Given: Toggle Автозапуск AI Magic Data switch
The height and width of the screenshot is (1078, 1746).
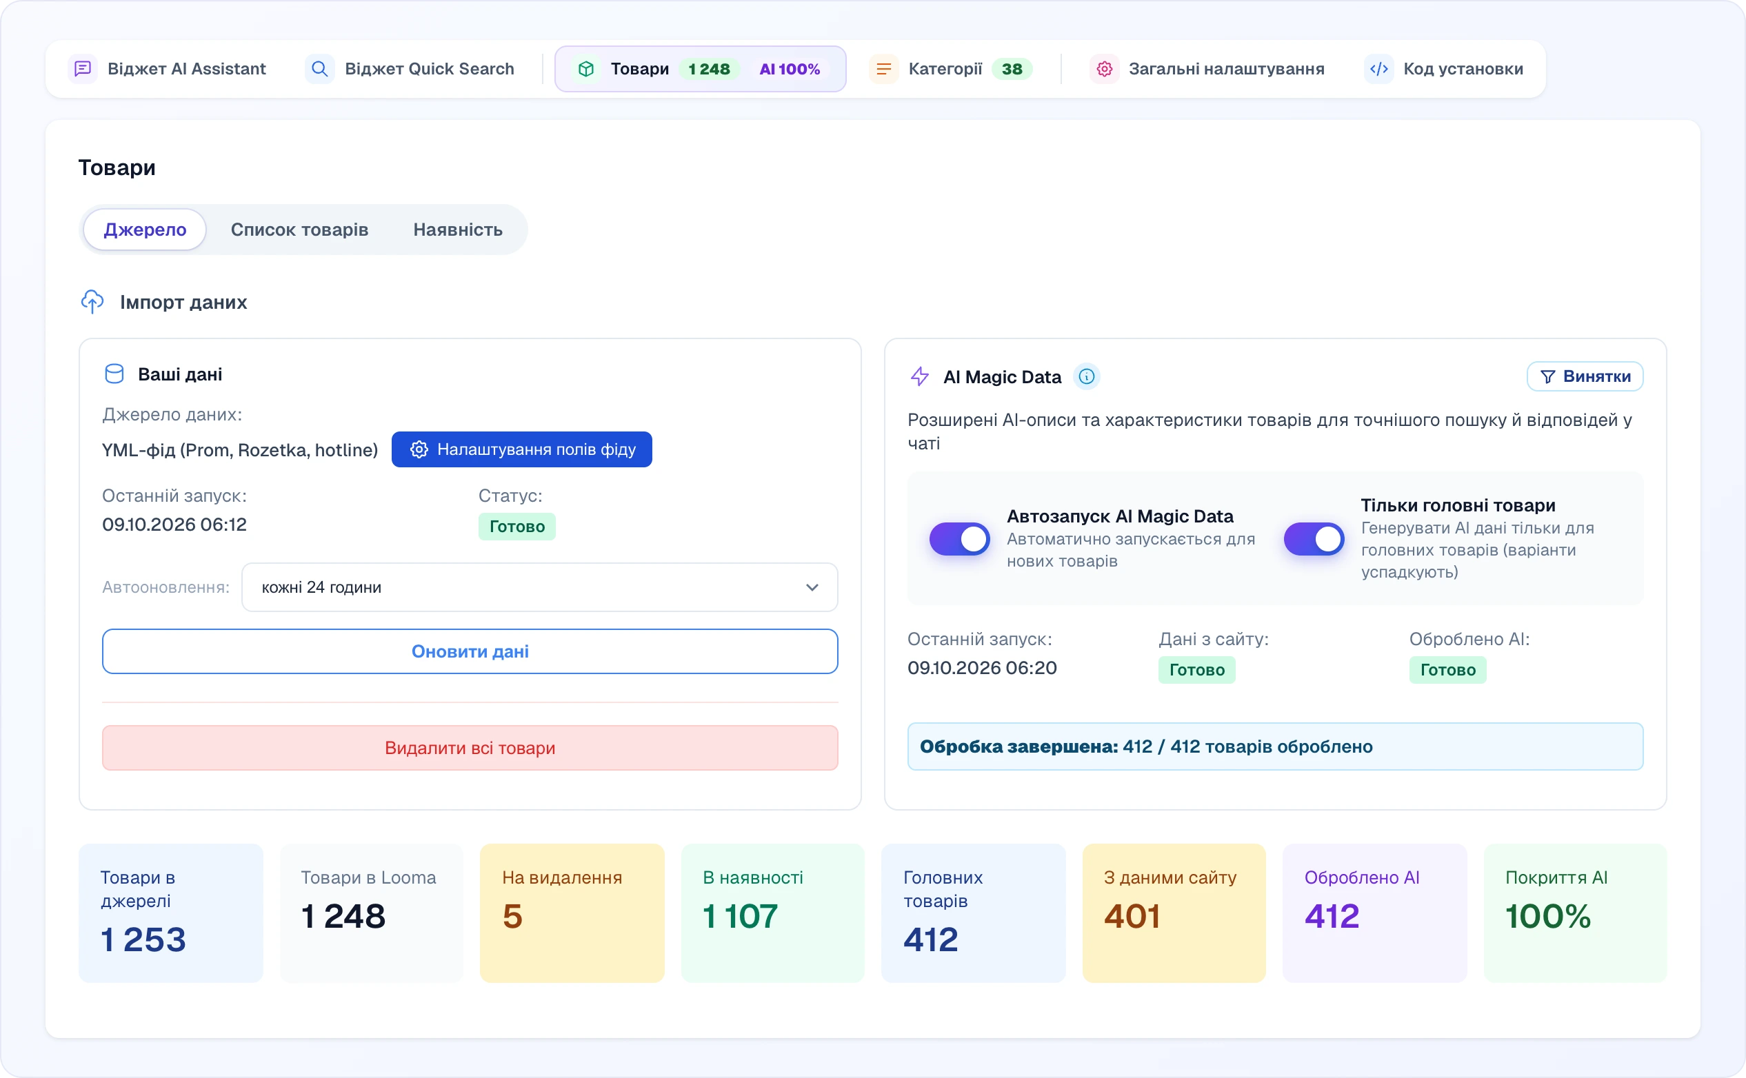Looking at the screenshot, I should pos(959,539).
